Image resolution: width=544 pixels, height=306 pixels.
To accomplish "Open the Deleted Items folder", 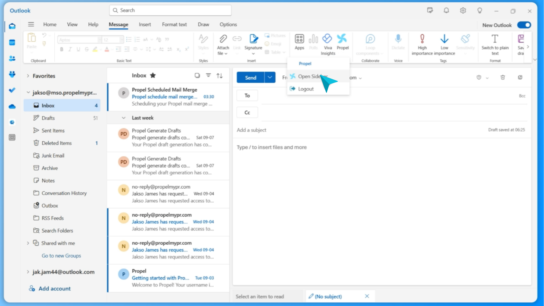I will pyautogui.click(x=62, y=143).
